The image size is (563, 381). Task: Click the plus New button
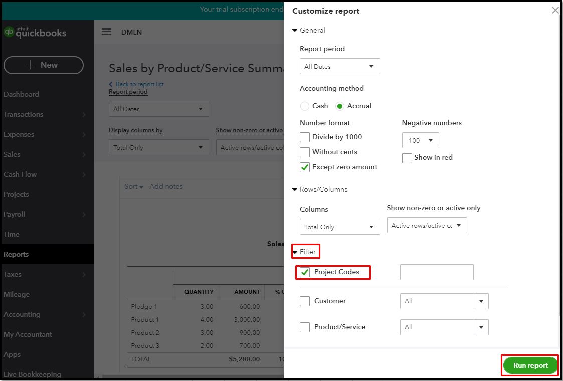point(43,65)
